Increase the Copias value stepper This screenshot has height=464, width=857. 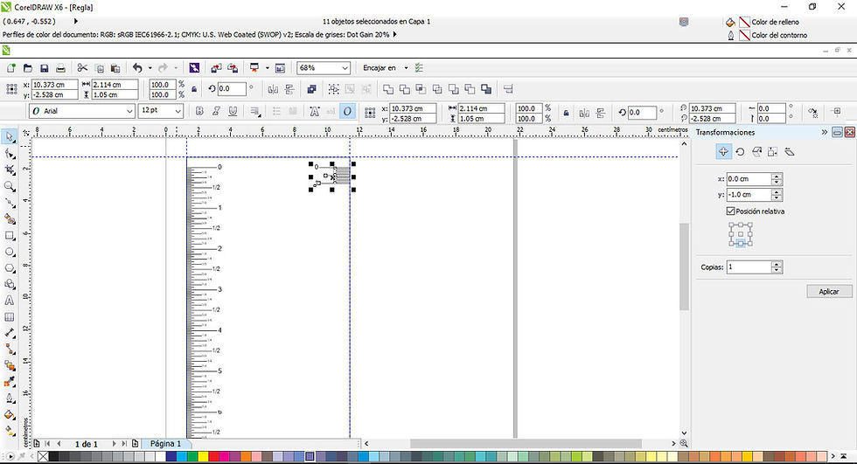tap(777, 264)
